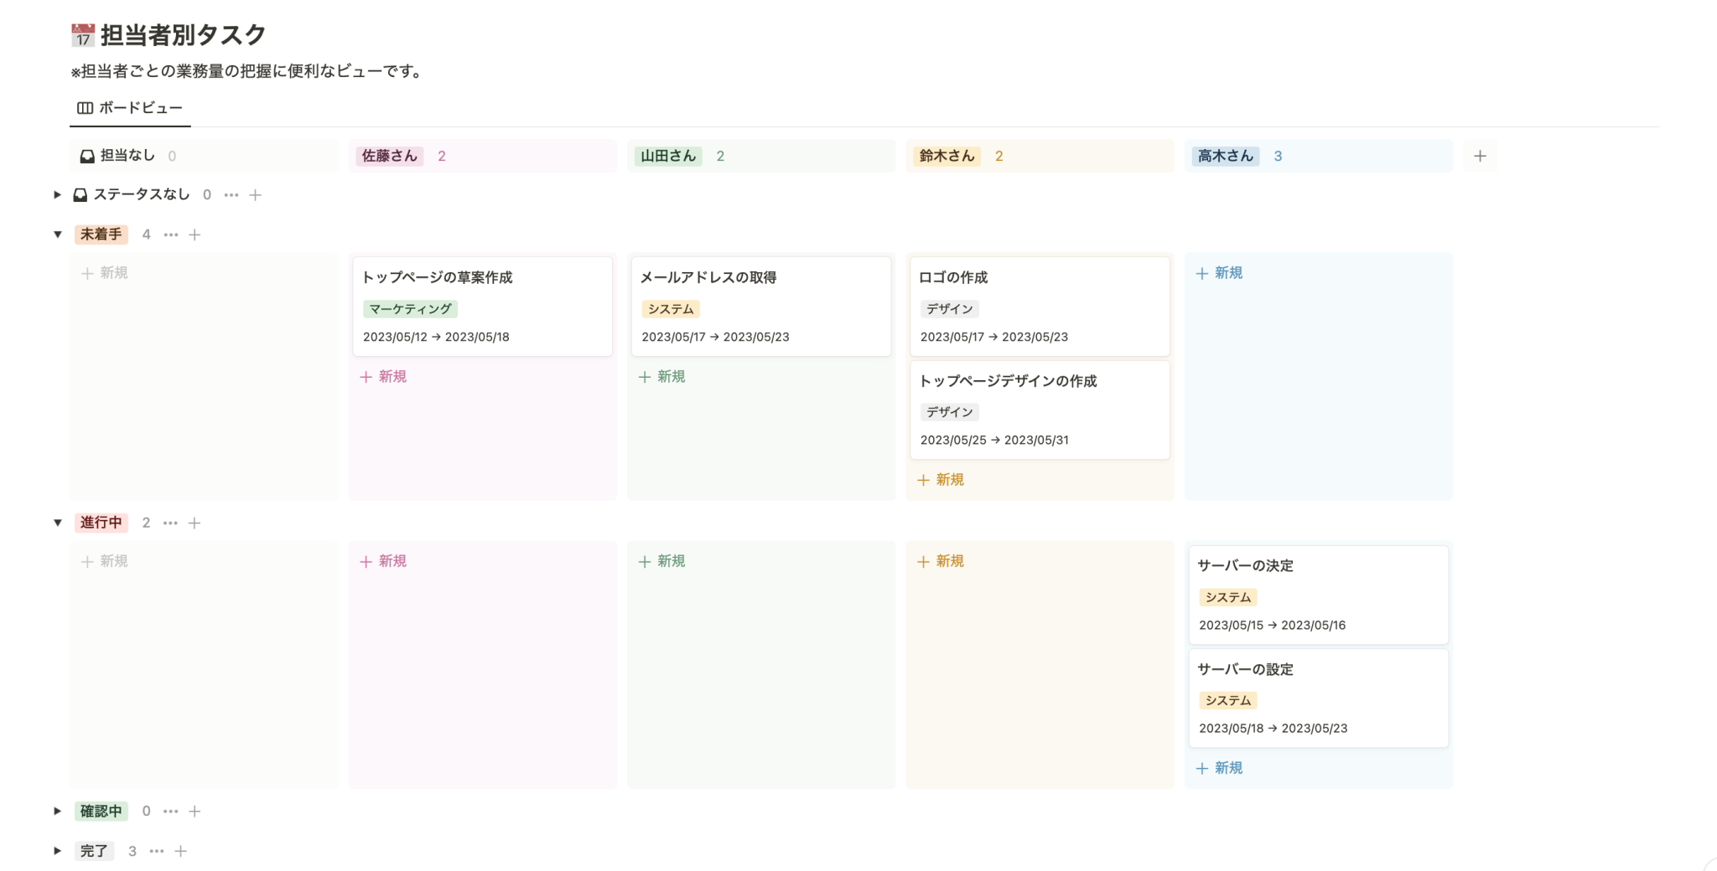Open the options menu for 進行中 group
Screen dimensions: 1717x871
171,523
